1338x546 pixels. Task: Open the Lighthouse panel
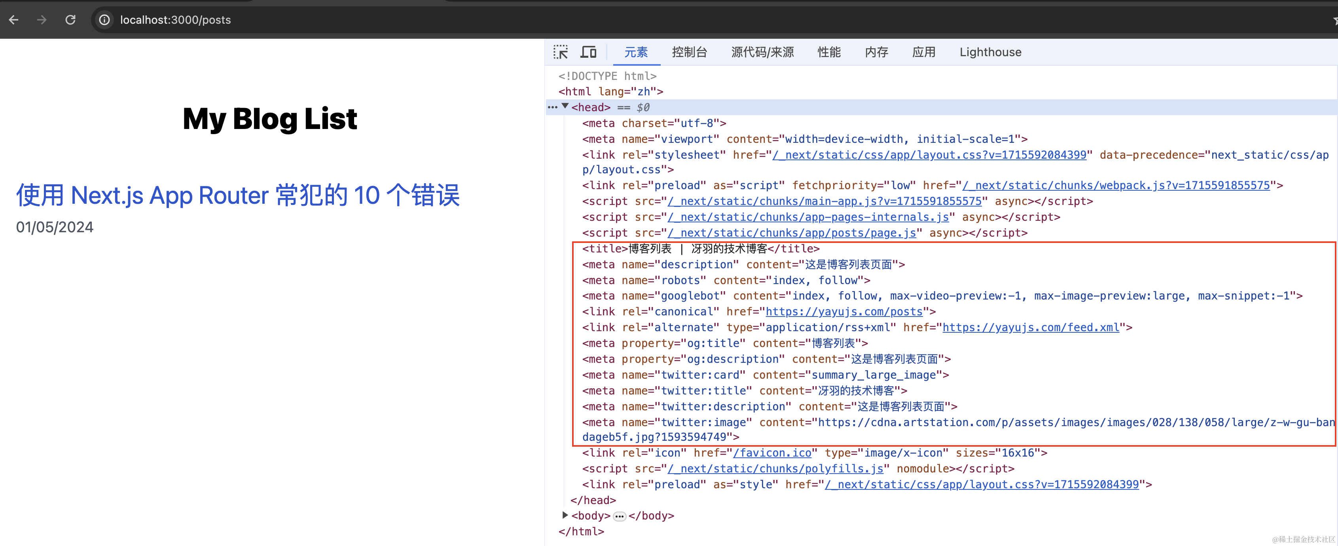tap(990, 52)
